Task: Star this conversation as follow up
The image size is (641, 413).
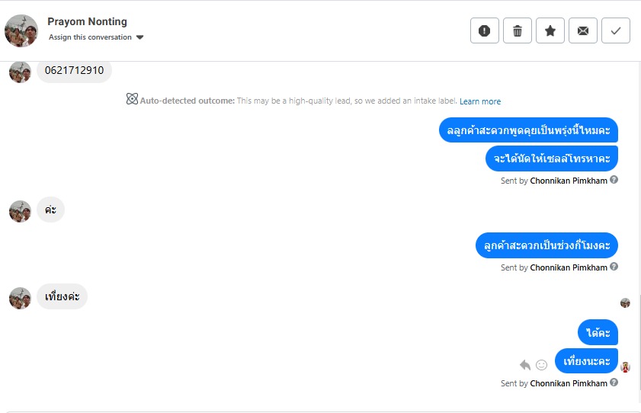Action: point(550,30)
